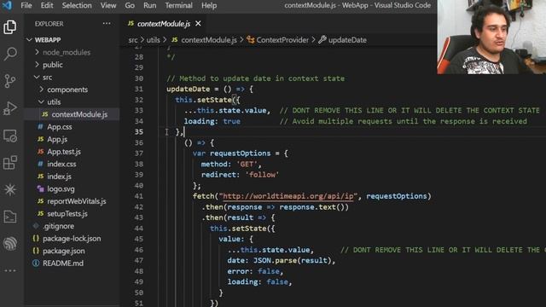Click the contextModule.js breadcrumb segment
Screen dimensions: 546x307
click(208, 40)
